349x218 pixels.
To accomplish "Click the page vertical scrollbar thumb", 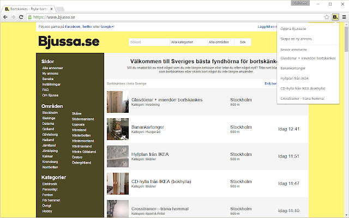I will coord(346,39).
